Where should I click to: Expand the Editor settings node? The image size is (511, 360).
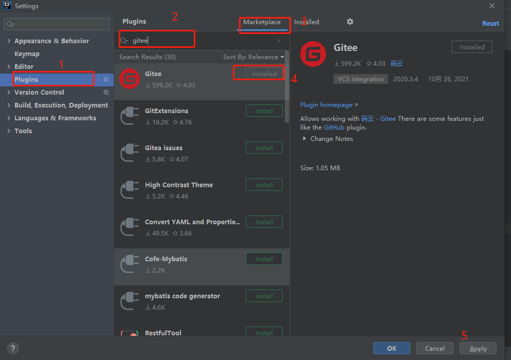click(9, 66)
